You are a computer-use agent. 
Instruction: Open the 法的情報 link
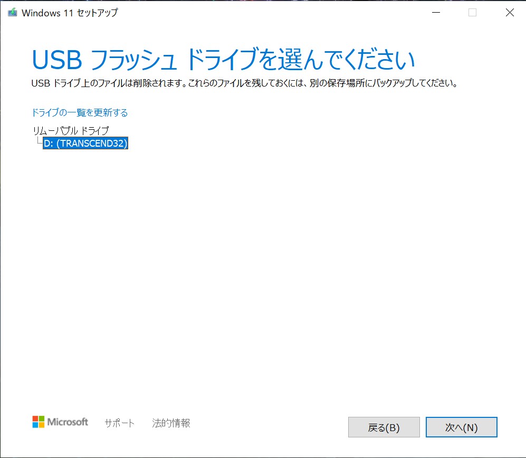(x=171, y=423)
